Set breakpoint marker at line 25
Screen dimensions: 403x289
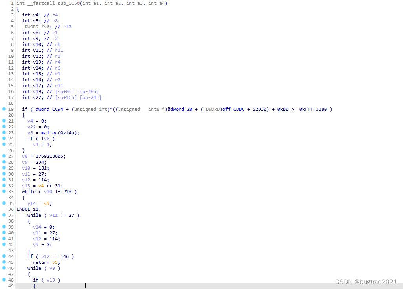(x=4, y=144)
